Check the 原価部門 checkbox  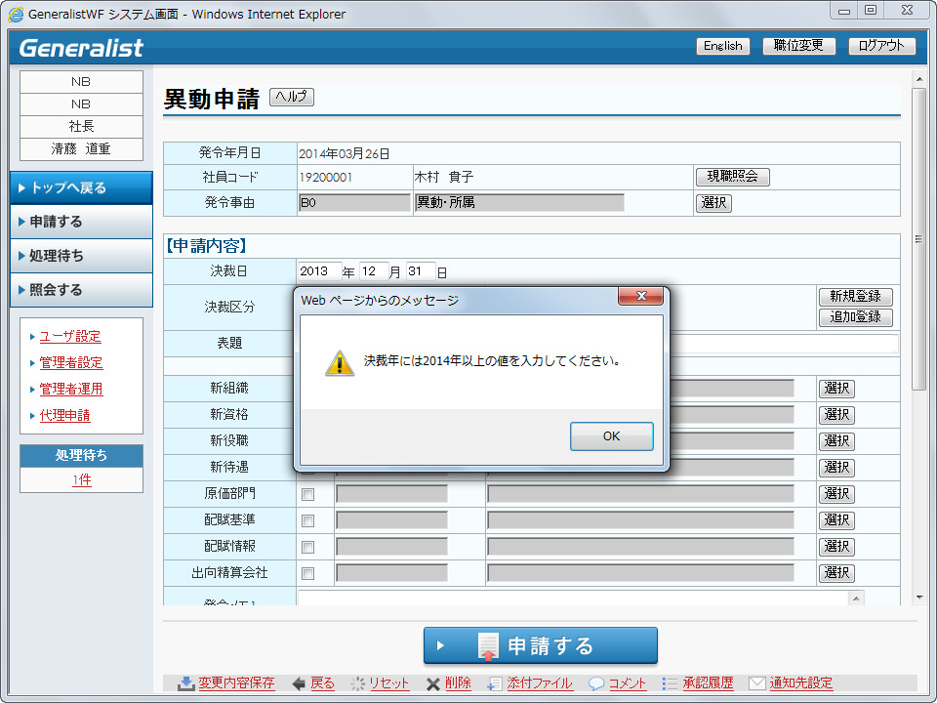[307, 494]
